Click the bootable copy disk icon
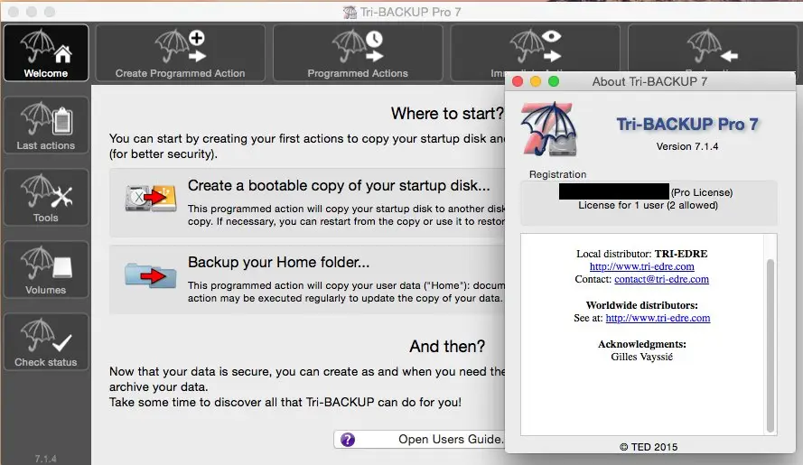803x465 pixels. [x=151, y=199]
